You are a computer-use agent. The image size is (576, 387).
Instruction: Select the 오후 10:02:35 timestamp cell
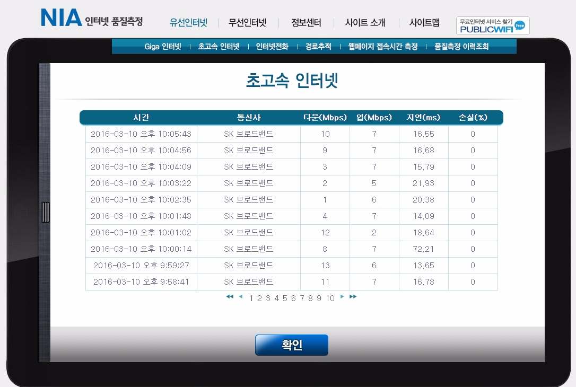[141, 200]
